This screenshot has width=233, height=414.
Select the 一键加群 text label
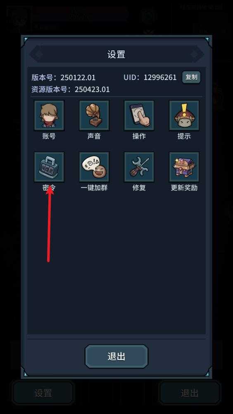(94, 188)
